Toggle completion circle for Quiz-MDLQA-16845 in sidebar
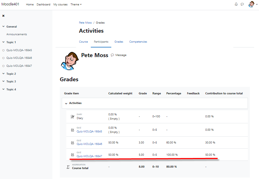Screen dimensions: 259x179 point(3,51)
